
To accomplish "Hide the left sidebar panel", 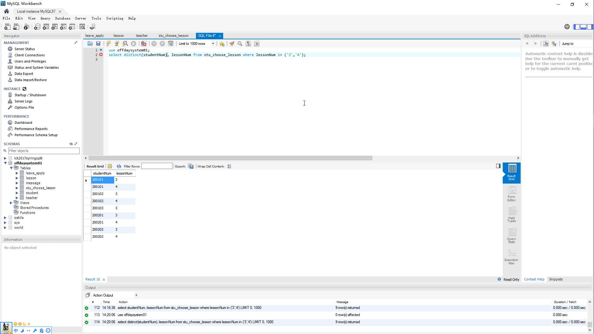I will [577, 27].
